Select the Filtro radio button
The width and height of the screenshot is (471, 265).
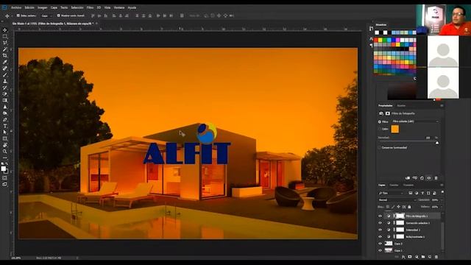pos(380,121)
